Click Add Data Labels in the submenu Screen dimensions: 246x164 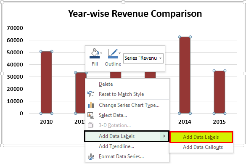pos(201,137)
